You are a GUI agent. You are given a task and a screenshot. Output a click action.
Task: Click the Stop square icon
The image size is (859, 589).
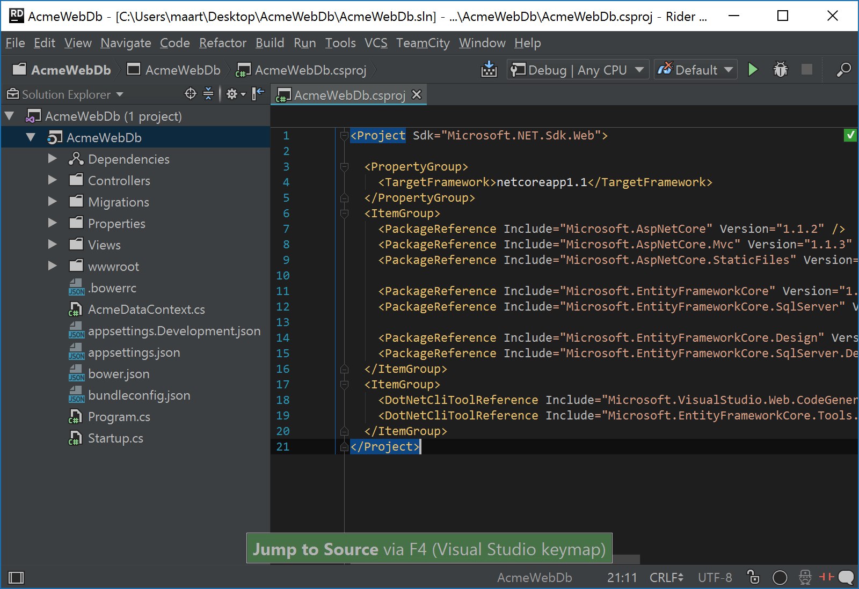806,69
